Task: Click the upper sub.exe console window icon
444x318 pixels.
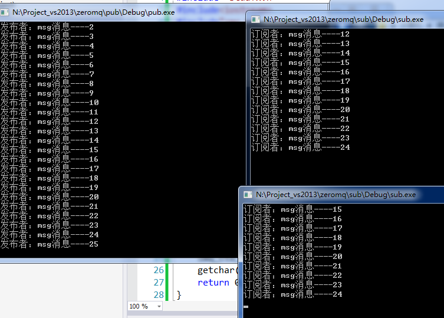Action: (x=256, y=19)
